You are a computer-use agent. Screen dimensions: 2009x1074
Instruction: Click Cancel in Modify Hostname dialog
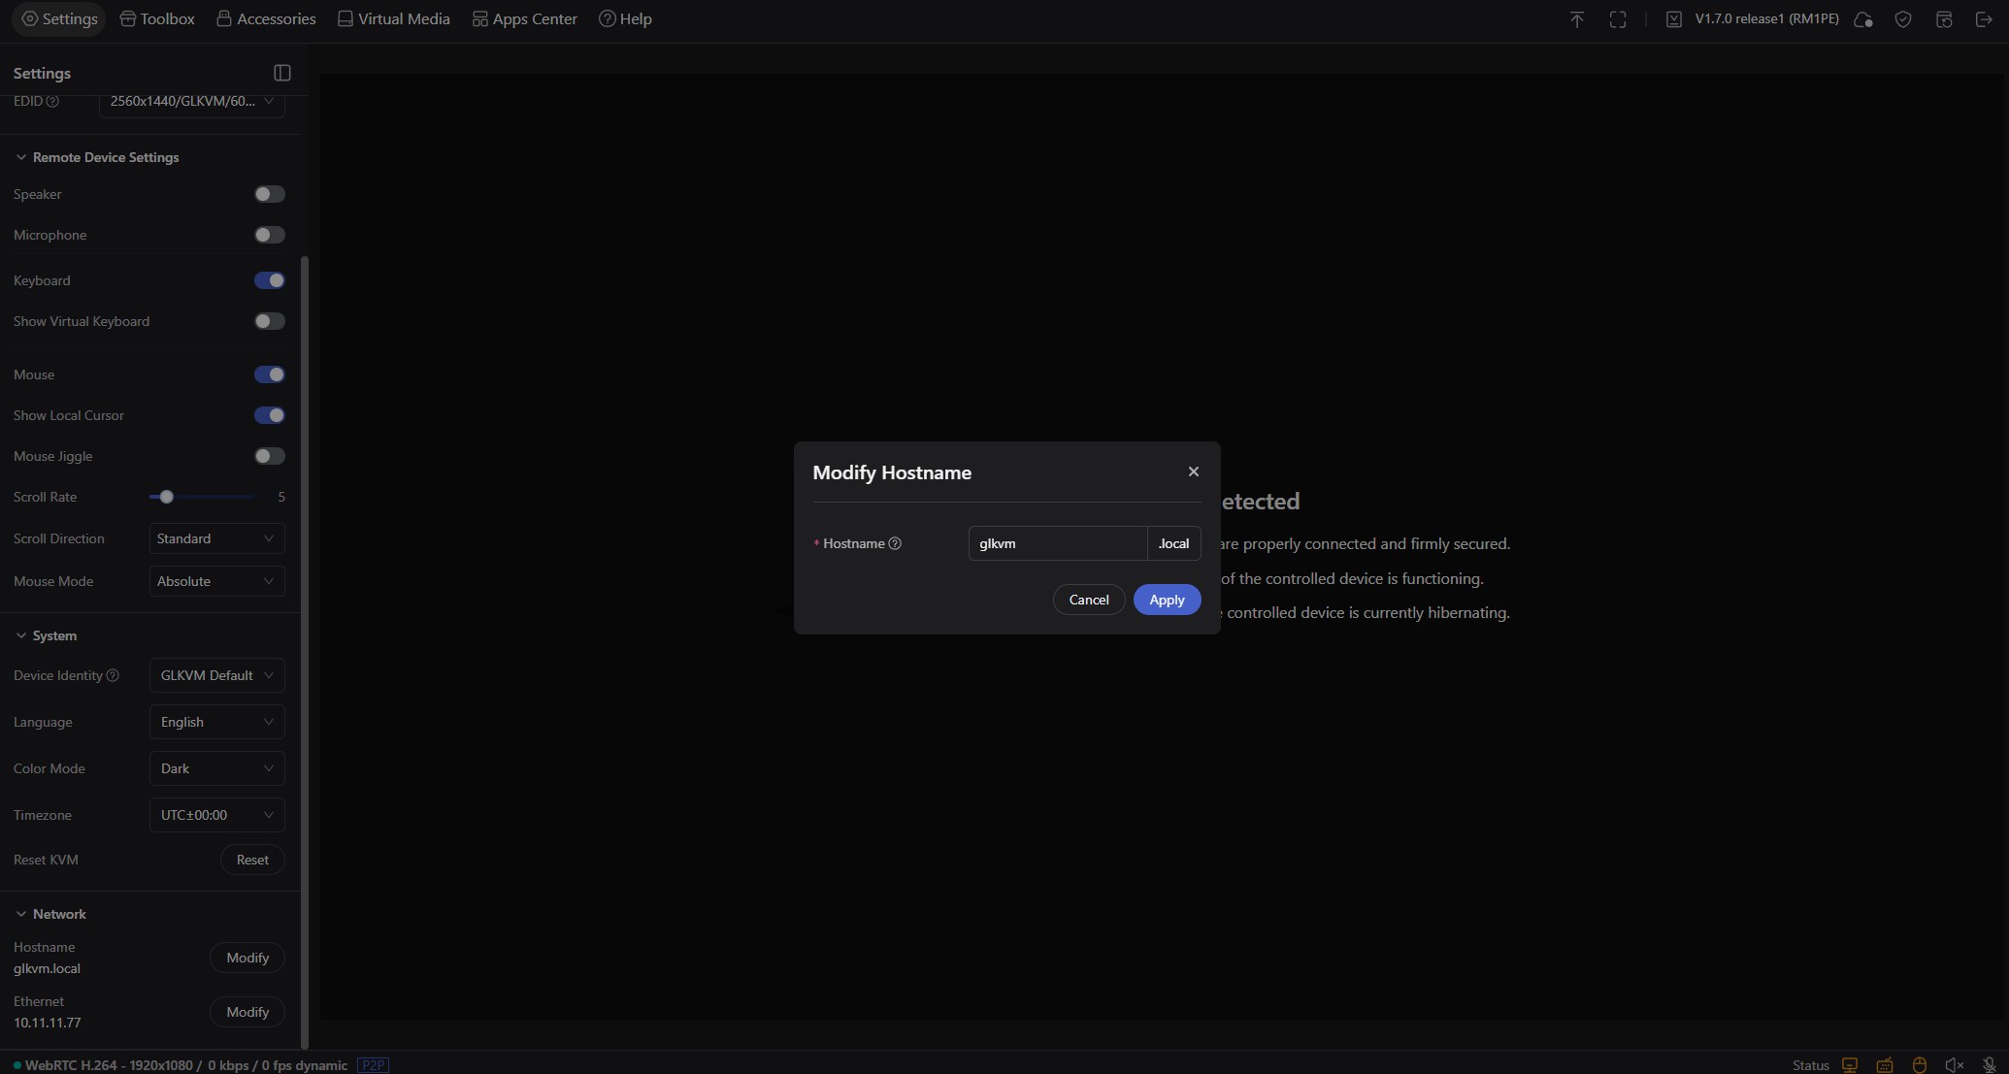pos(1088,600)
